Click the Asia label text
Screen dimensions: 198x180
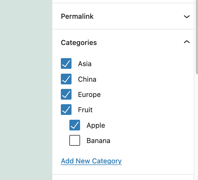(x=85, y=64)
